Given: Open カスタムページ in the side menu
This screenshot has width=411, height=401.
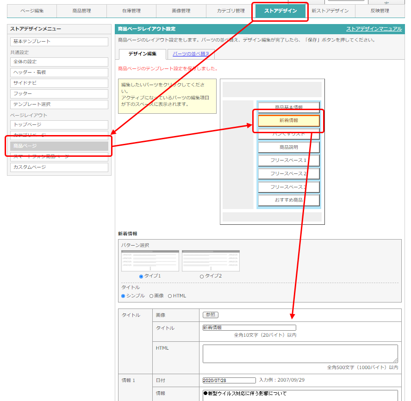Looking at the screenshot, I should tap(59, 167).
